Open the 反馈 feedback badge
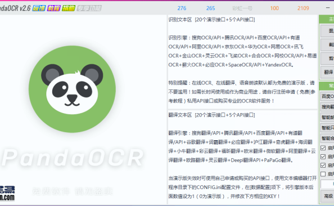 (39, 8)
